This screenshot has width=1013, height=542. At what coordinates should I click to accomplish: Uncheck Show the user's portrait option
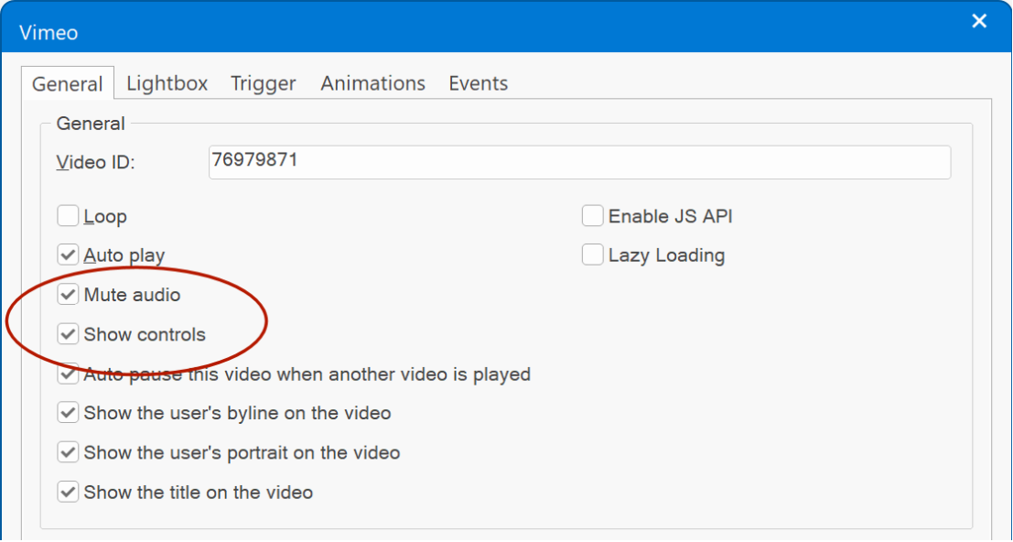tap(68, 452)
